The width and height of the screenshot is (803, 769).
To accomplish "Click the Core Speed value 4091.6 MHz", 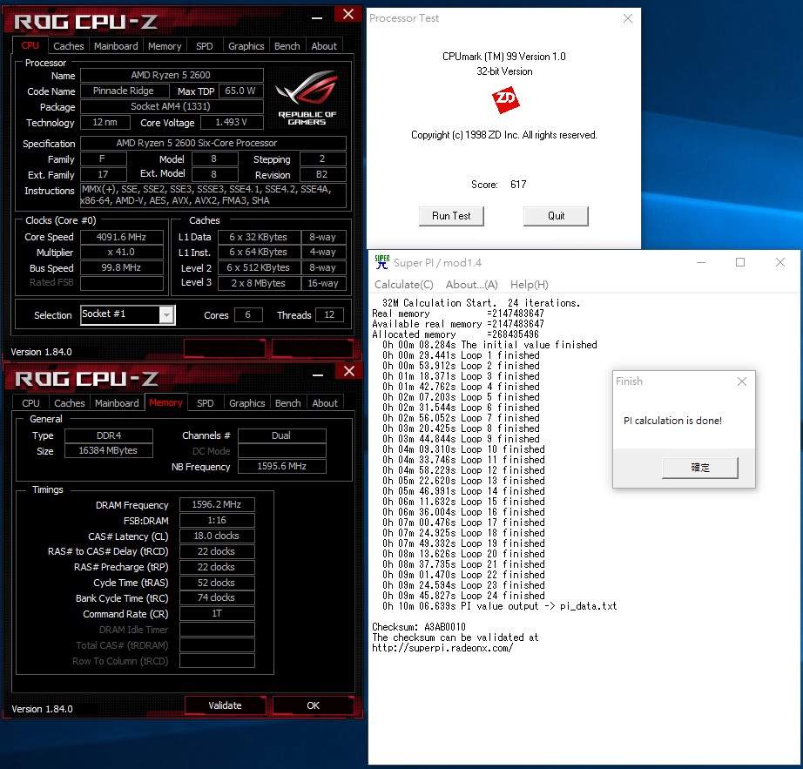I will click(x=121, y=237).
